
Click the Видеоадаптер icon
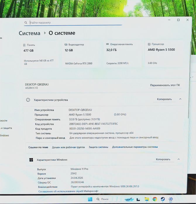[x=66, y=45]
